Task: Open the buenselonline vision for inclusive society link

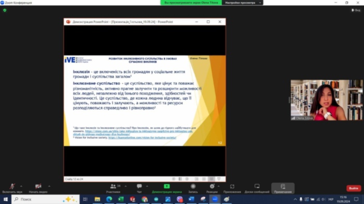Action: (x=142, y=138)
